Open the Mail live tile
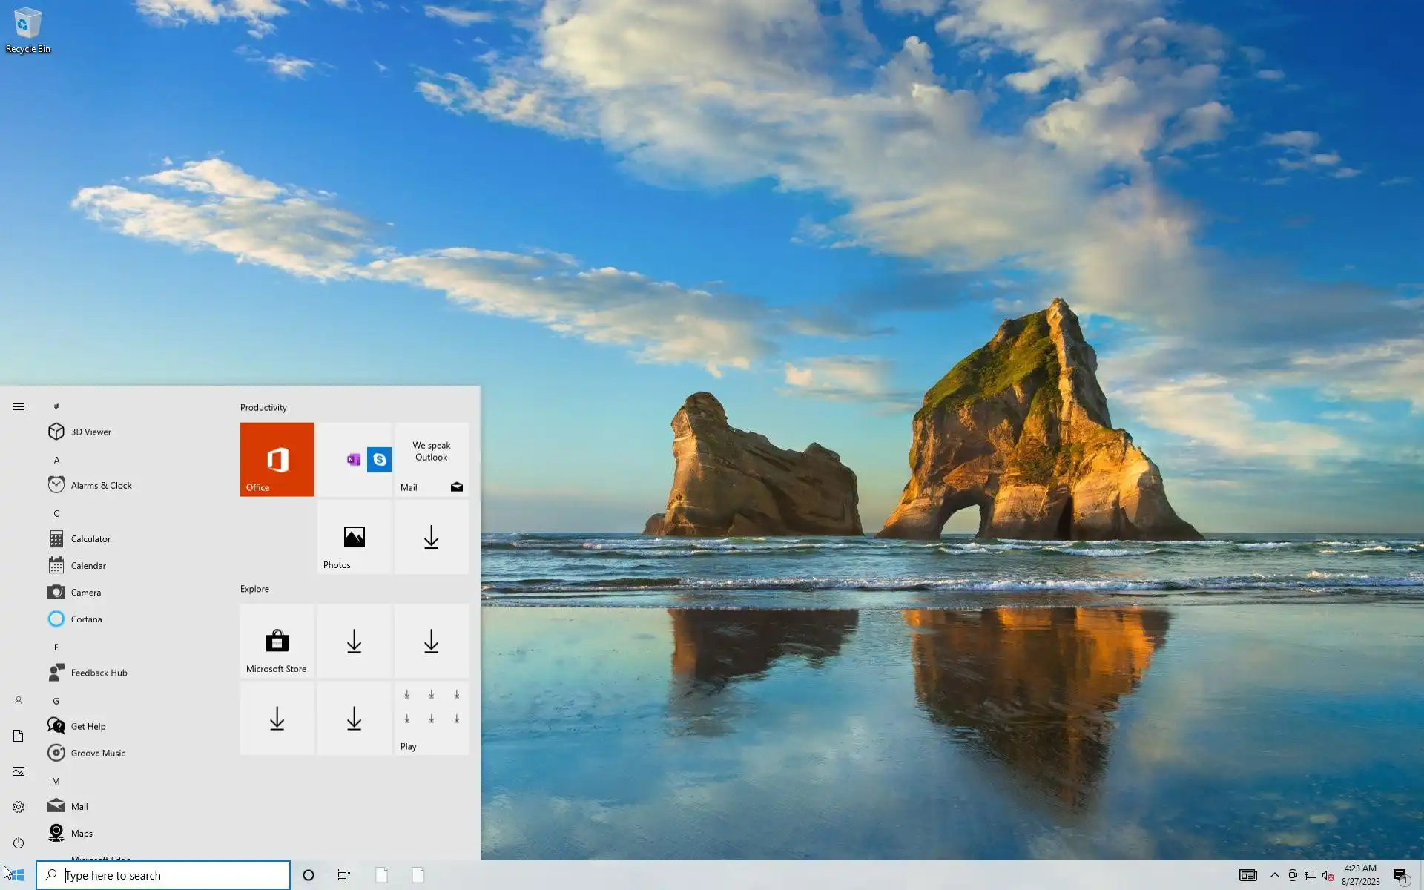 (431, 459)
